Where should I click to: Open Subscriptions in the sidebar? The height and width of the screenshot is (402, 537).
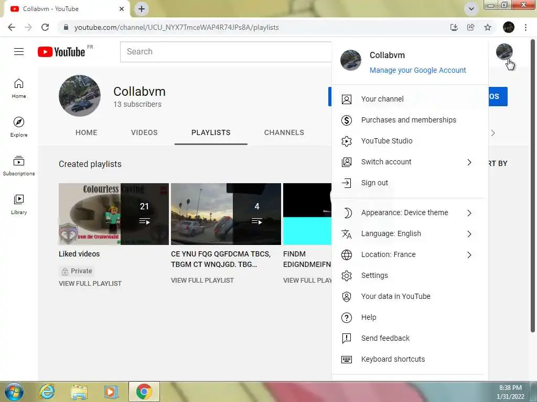coord(19,166)
